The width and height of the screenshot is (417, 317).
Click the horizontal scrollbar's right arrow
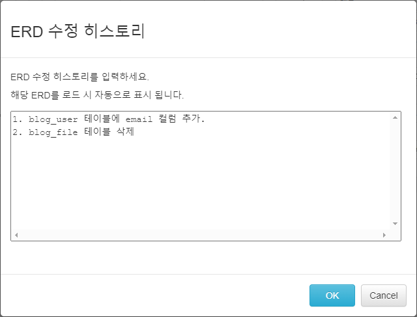(x=384, y=235)
